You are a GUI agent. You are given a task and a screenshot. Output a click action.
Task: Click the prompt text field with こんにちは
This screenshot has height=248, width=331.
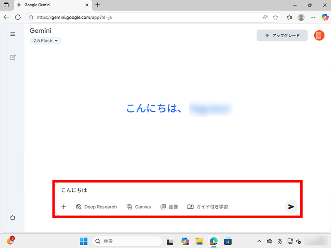click(175, 190)
